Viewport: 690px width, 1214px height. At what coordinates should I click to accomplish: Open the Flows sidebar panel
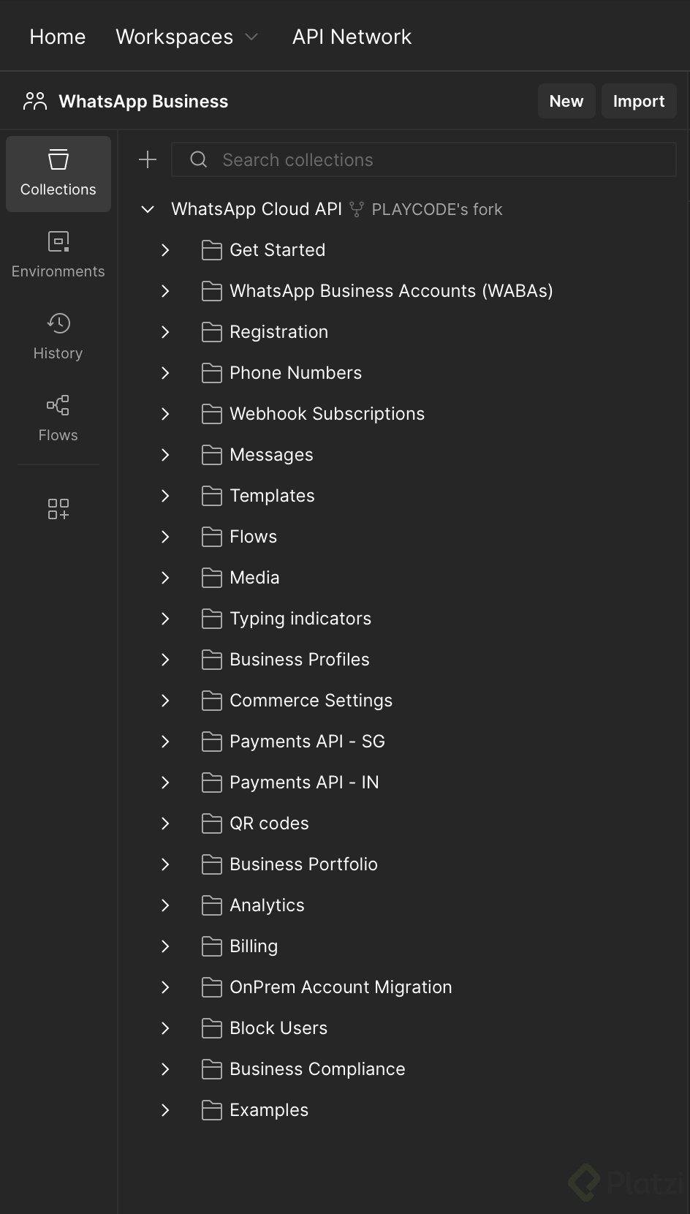[58, 418]
